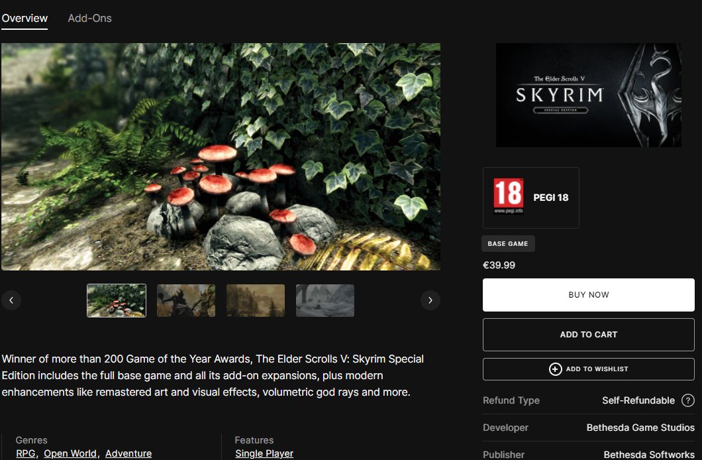
Task: Open the RPG genre link
Action: [25, 453]
